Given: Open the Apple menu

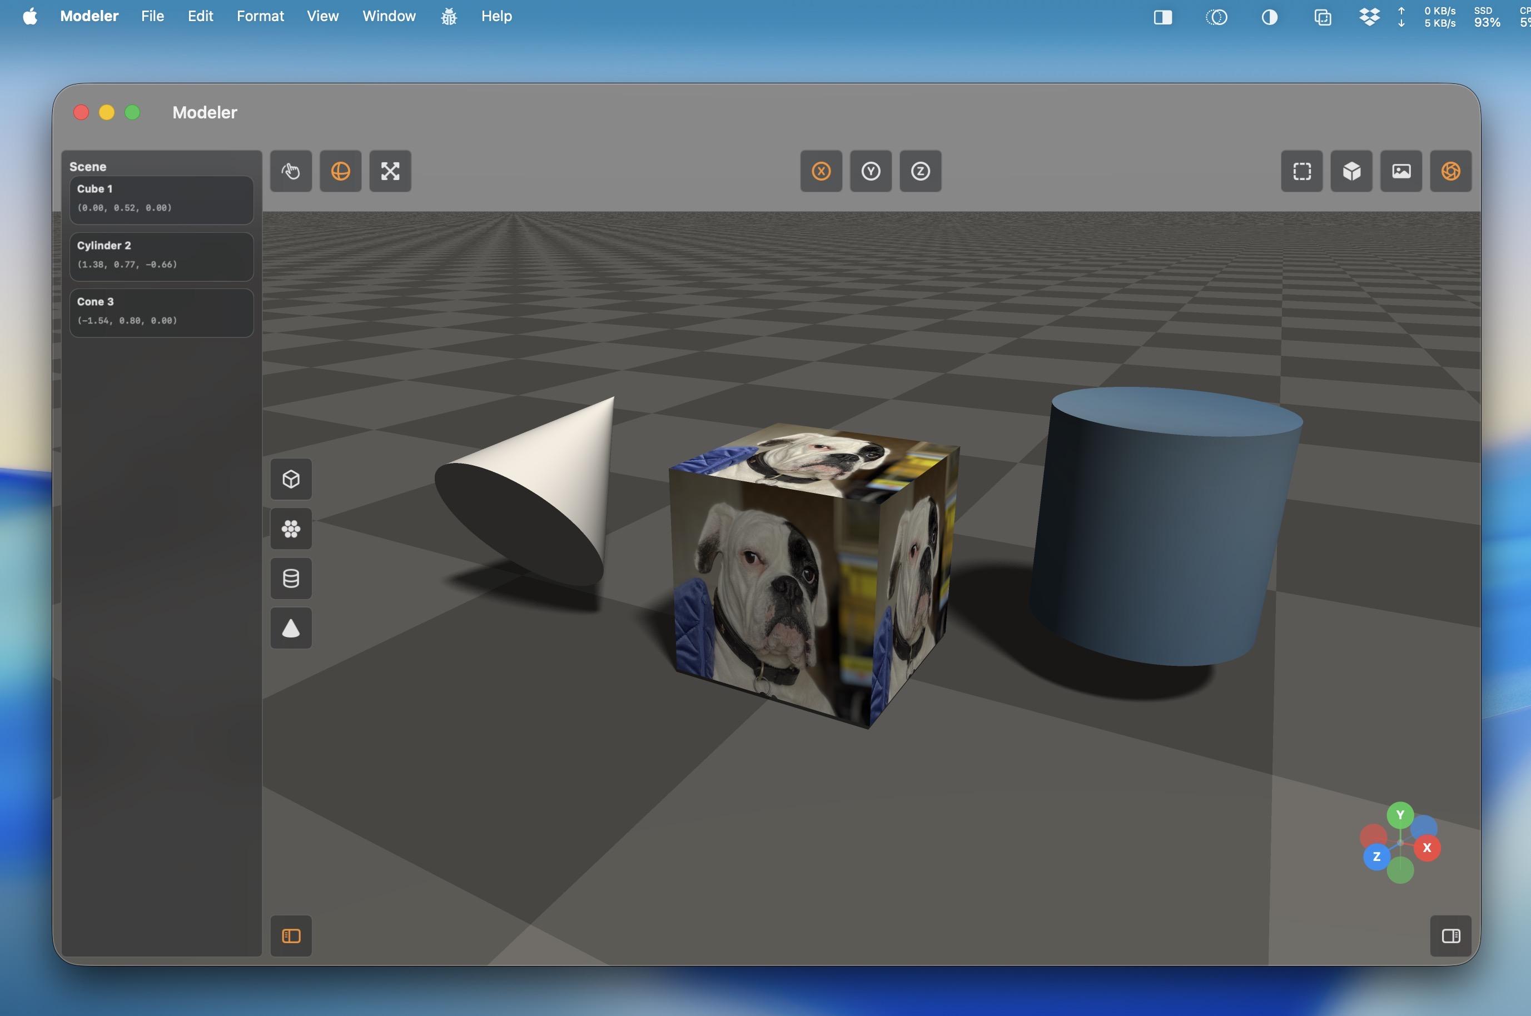Looking at the screenshot, I should click(x=30, y=16).
